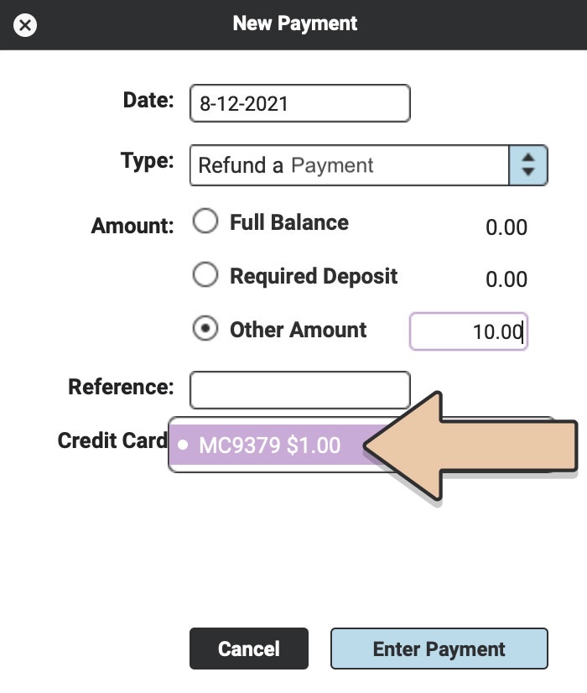Select the Other Amount radio button
Viewport: 587px width, 693px height.
pyautogui.click(x=205, y=329)
